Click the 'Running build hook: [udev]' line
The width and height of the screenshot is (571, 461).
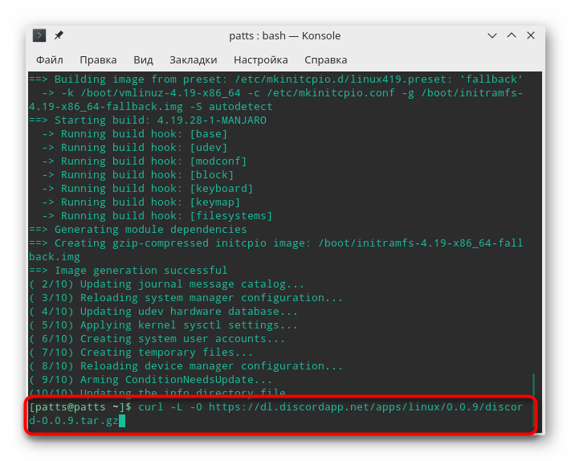135,148
